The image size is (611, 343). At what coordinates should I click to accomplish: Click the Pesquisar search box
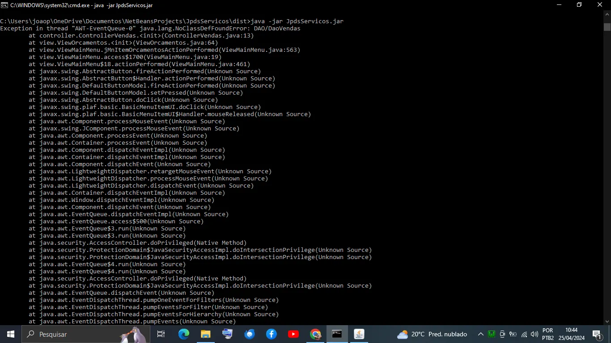tap(85, 334)
